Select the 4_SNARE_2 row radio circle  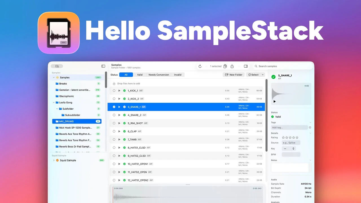pyautogui.click(x=114, y=115)
